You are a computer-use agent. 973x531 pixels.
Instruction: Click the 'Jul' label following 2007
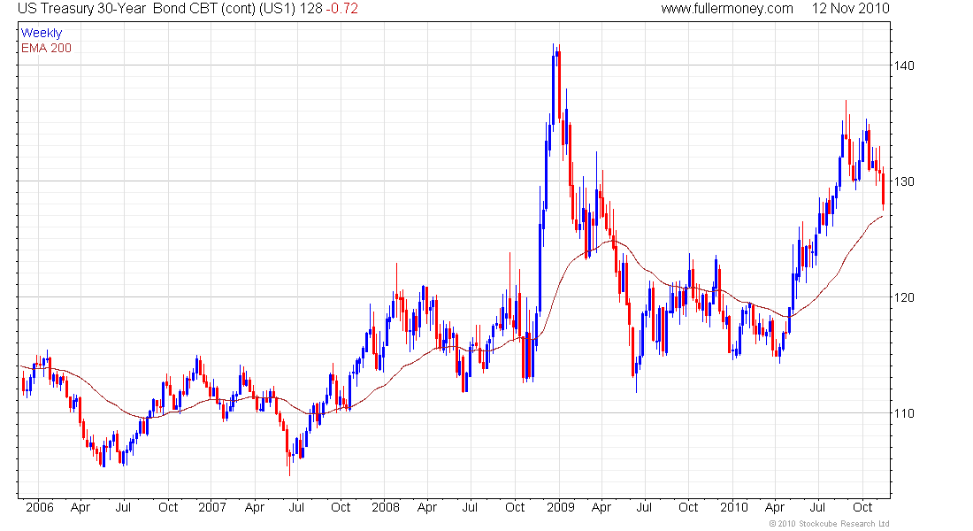(x=296, y=507)
